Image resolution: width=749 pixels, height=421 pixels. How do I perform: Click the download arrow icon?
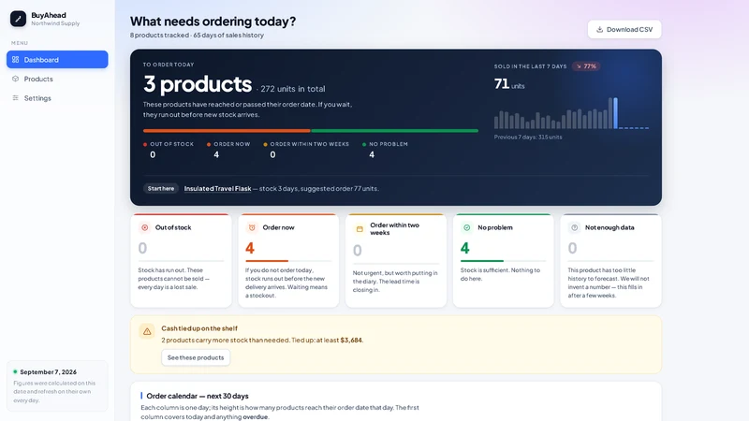[599, 30]
